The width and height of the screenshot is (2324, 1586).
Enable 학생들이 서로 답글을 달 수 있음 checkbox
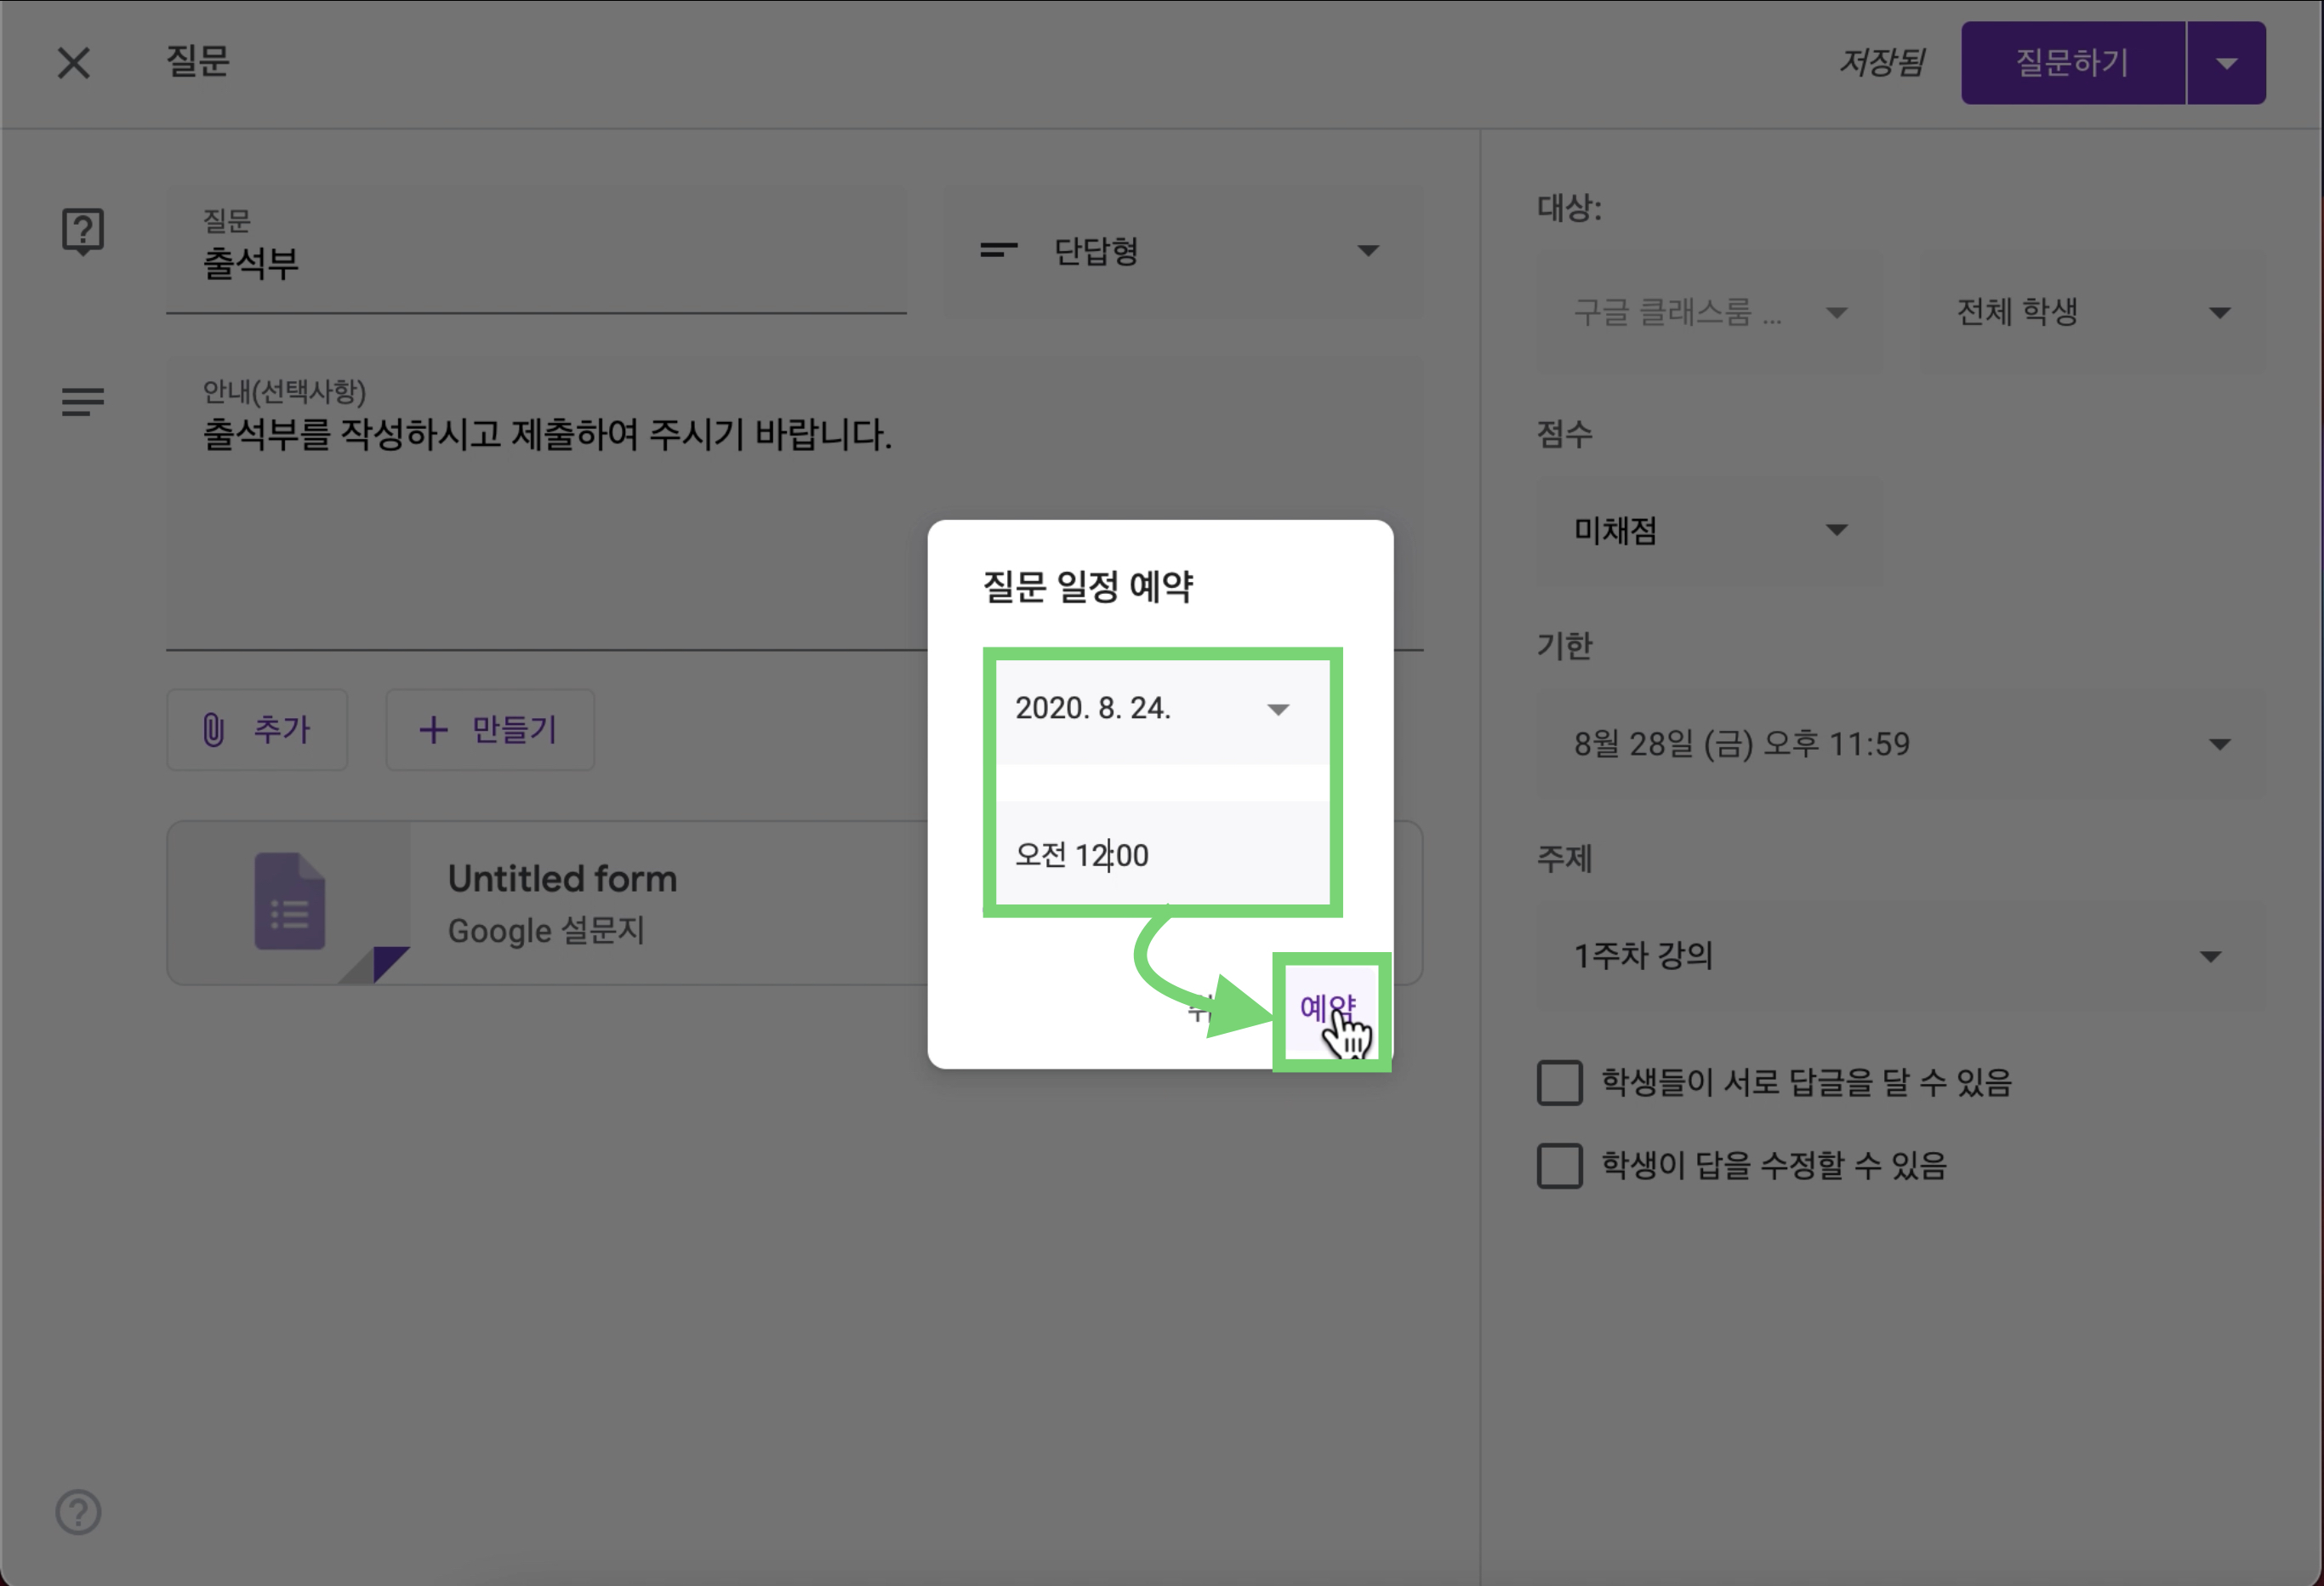(x=1559, y=1083)
